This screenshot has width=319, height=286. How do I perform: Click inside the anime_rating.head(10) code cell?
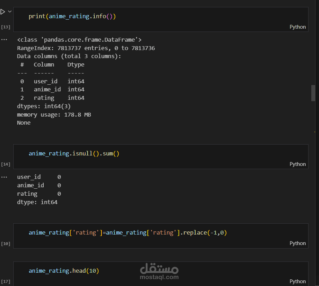(x=64, y=270)
